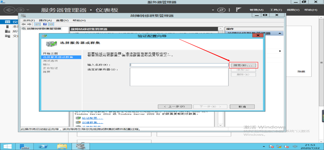
Task: Open PowerShell from the taskbar
Action: tap(43, 146)
